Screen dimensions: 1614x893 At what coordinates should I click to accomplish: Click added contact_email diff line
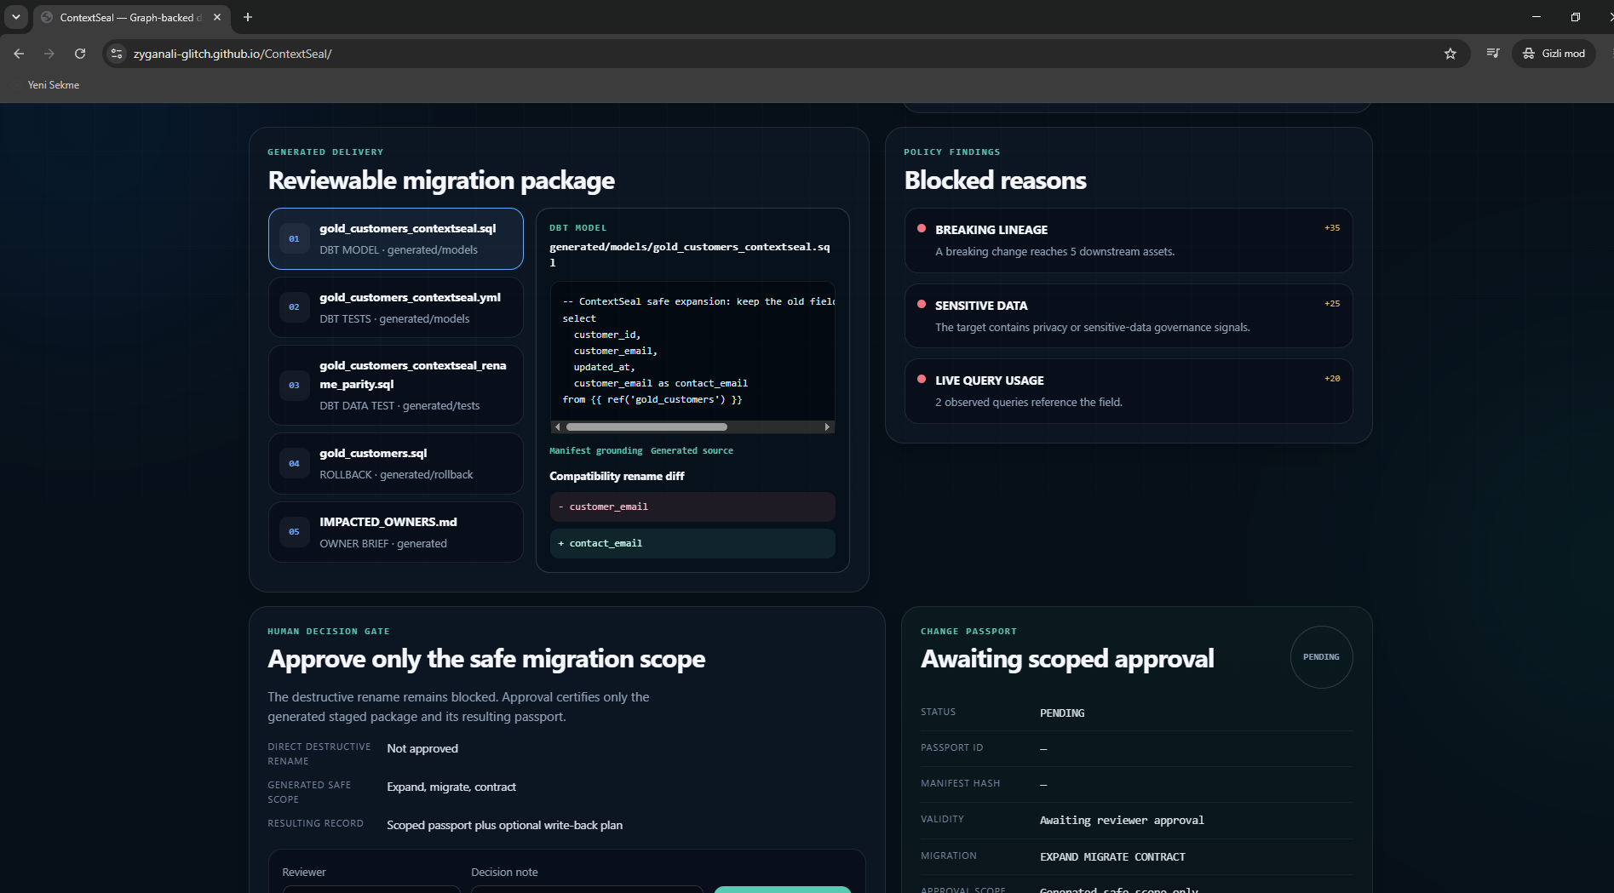(692, 543)
